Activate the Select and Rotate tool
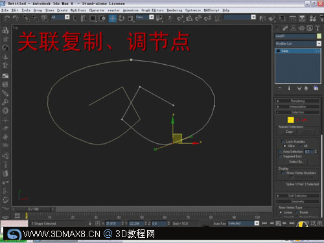Viewport: 324px width, 243px height. [x=122, y=18]
